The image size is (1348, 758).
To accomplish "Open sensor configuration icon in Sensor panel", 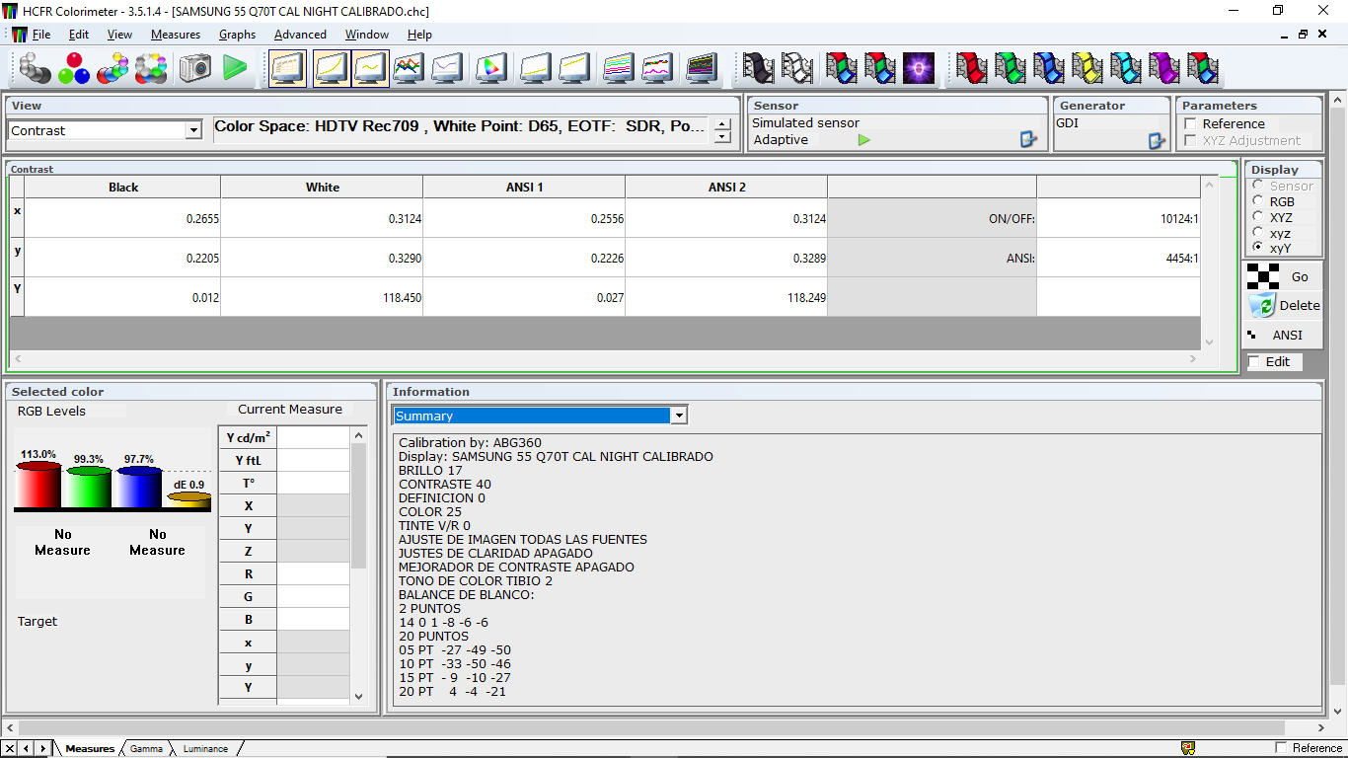I will pyautogui.click(x=1028, y=140).
